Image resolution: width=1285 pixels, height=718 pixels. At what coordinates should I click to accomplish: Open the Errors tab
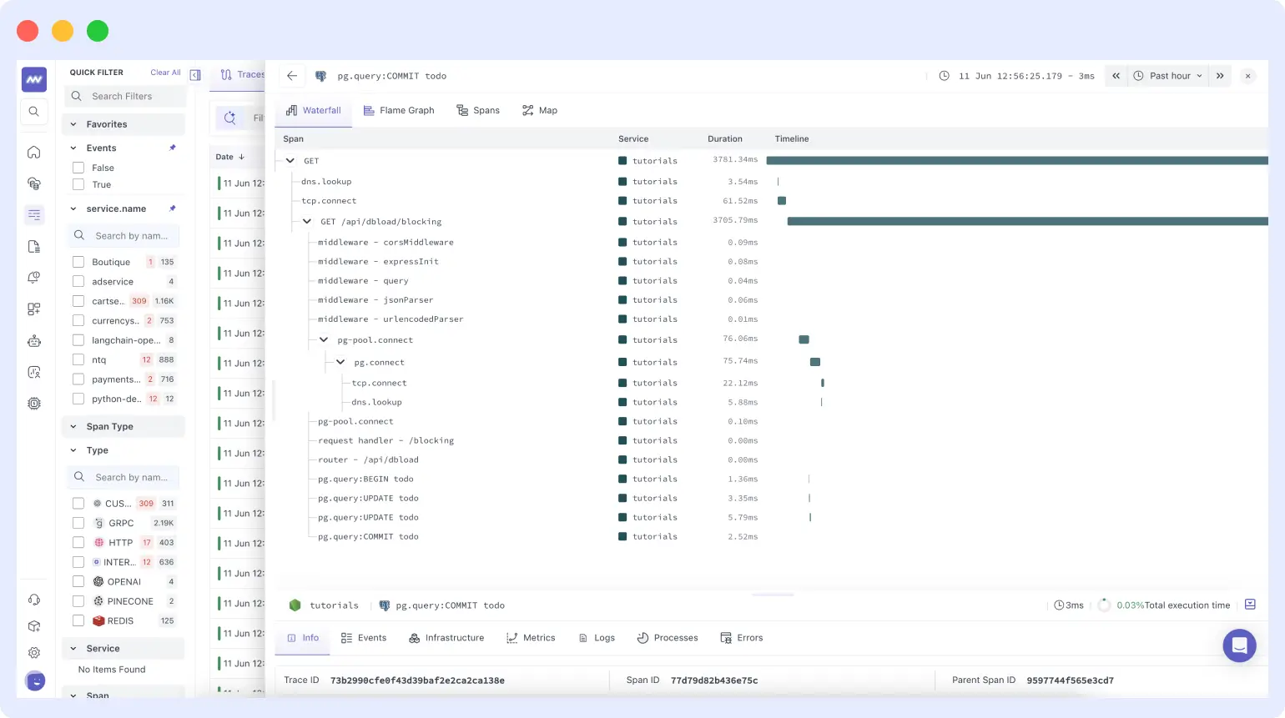742,638
